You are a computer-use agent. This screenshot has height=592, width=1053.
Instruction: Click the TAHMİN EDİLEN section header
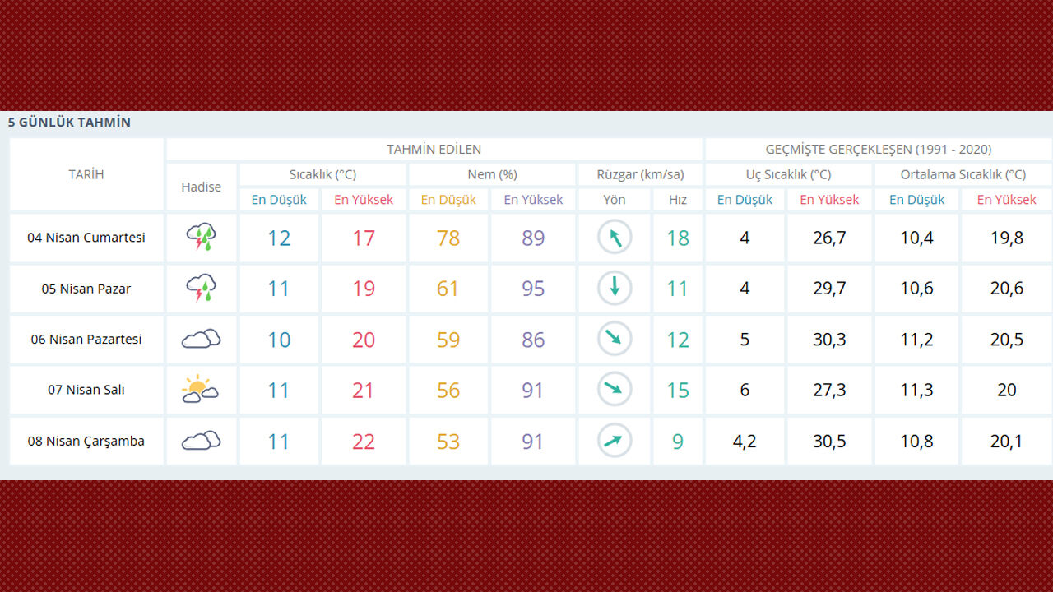click(434, 149)
